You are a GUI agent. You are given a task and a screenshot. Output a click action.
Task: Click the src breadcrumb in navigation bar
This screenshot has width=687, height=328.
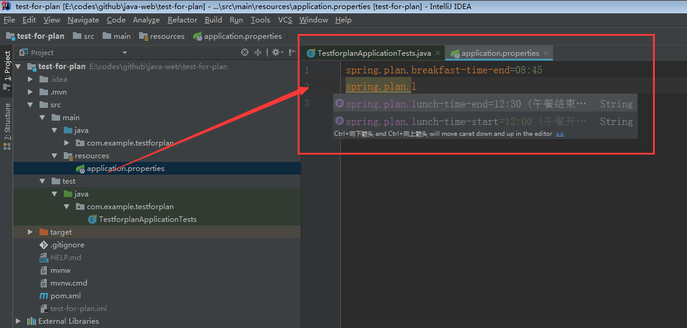click(x=84, y=36)
